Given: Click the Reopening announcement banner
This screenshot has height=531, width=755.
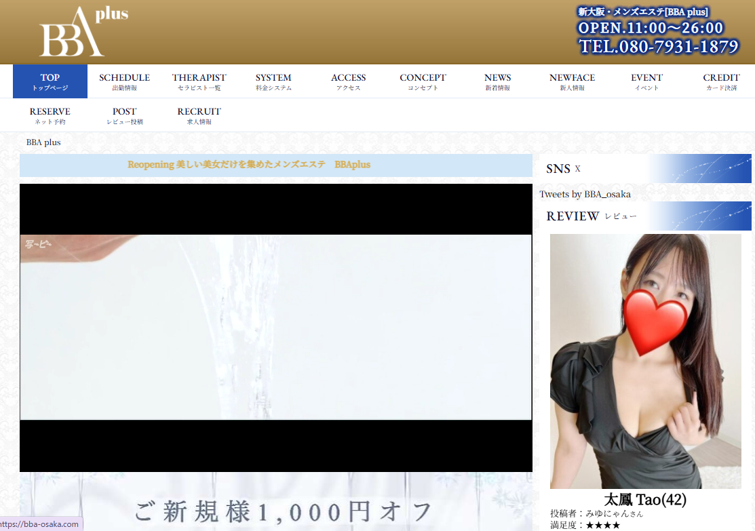Looking at the screenshot, I should 276,165.
